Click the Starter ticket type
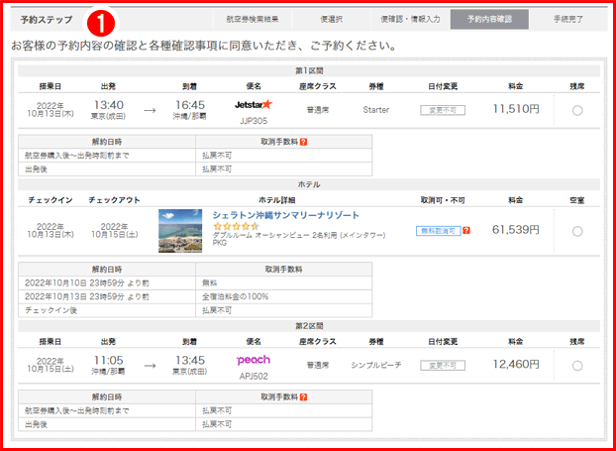 pyautogui.click(x=376, y=110)
